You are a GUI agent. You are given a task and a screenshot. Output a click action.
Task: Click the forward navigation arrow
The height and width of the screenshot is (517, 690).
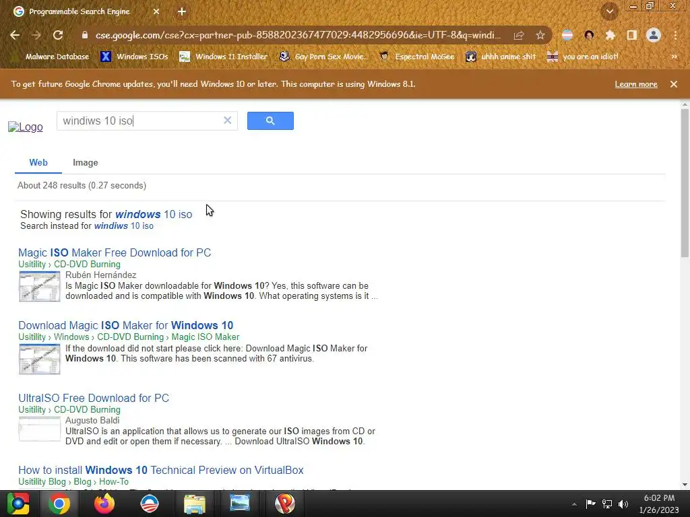(x=36, y=35)
